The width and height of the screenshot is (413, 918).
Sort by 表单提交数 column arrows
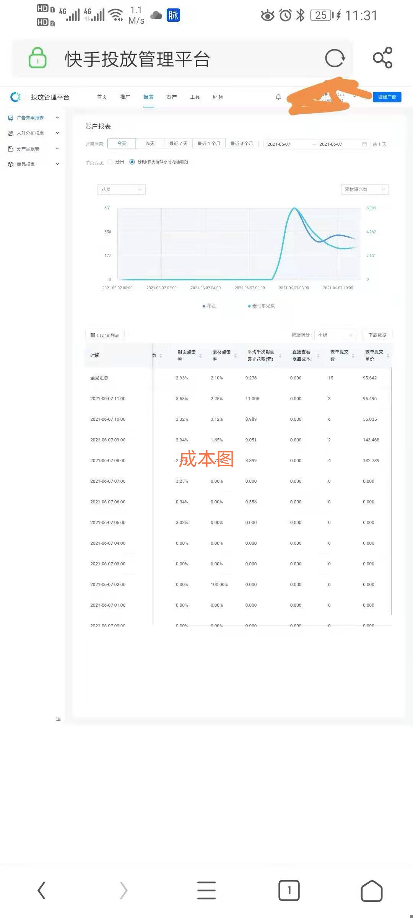(353, 356)
